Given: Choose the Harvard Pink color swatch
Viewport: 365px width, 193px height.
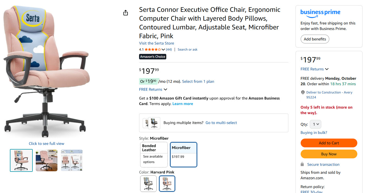Looking at the screenshot, I should tap(167, 183).
